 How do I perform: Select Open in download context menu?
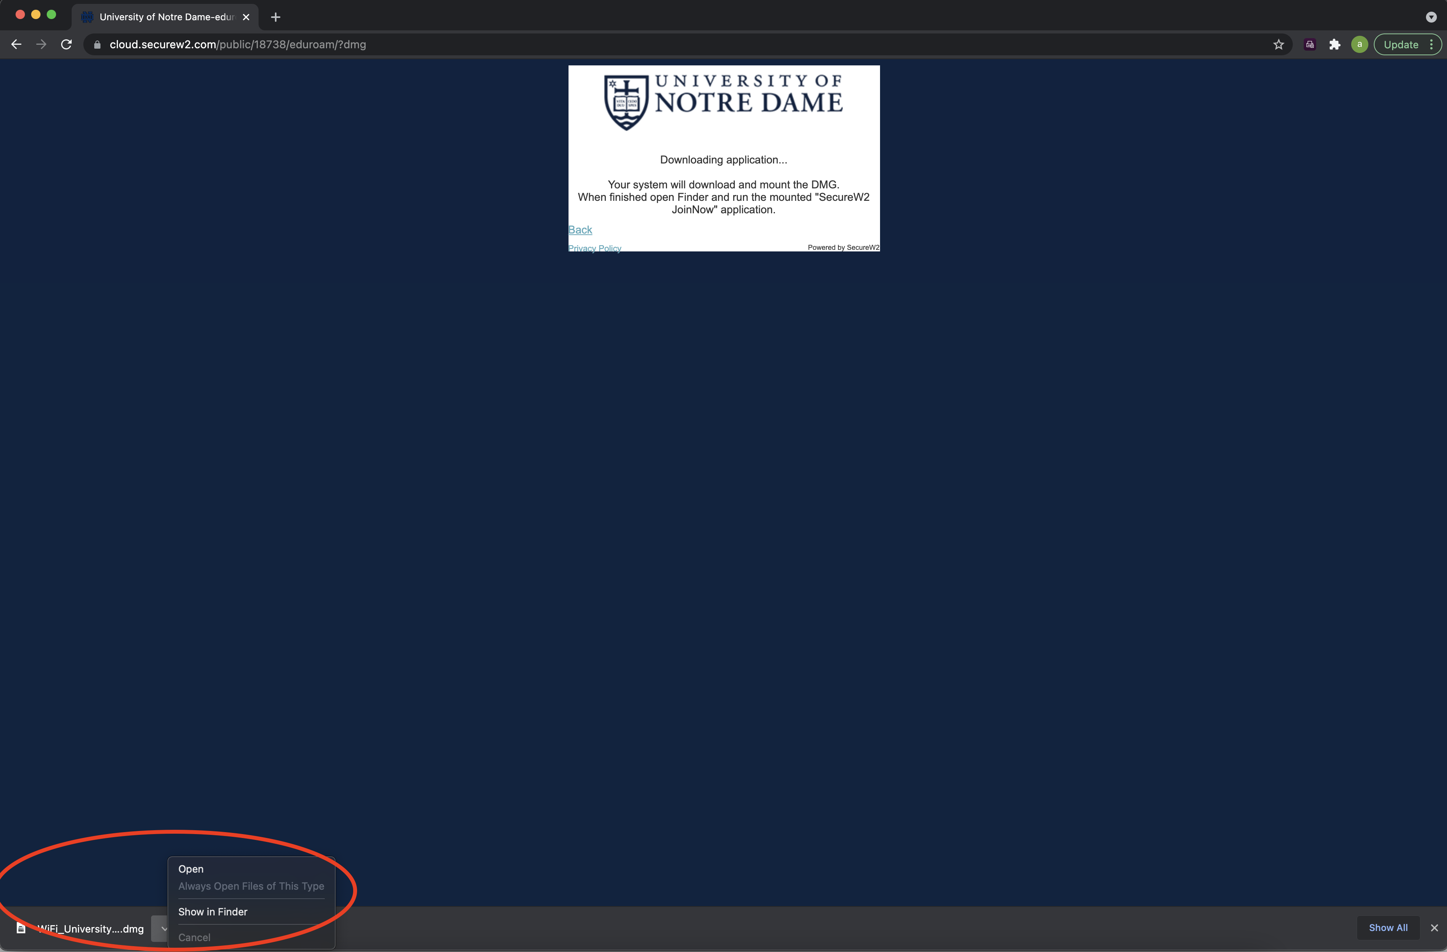tap(191, 869)
